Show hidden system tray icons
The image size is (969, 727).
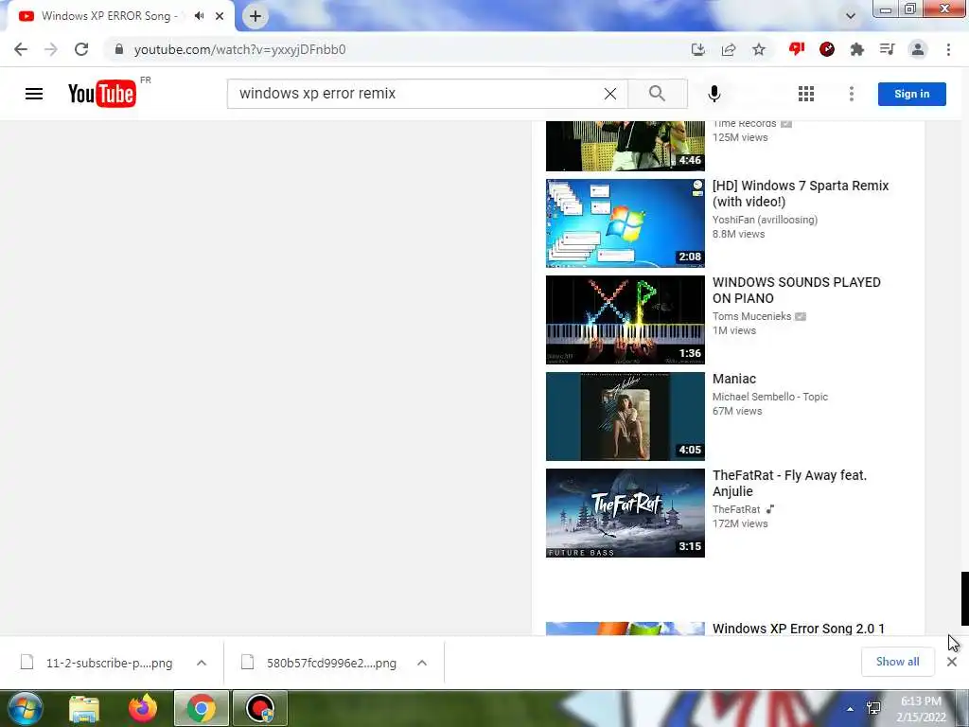[851, 709]
